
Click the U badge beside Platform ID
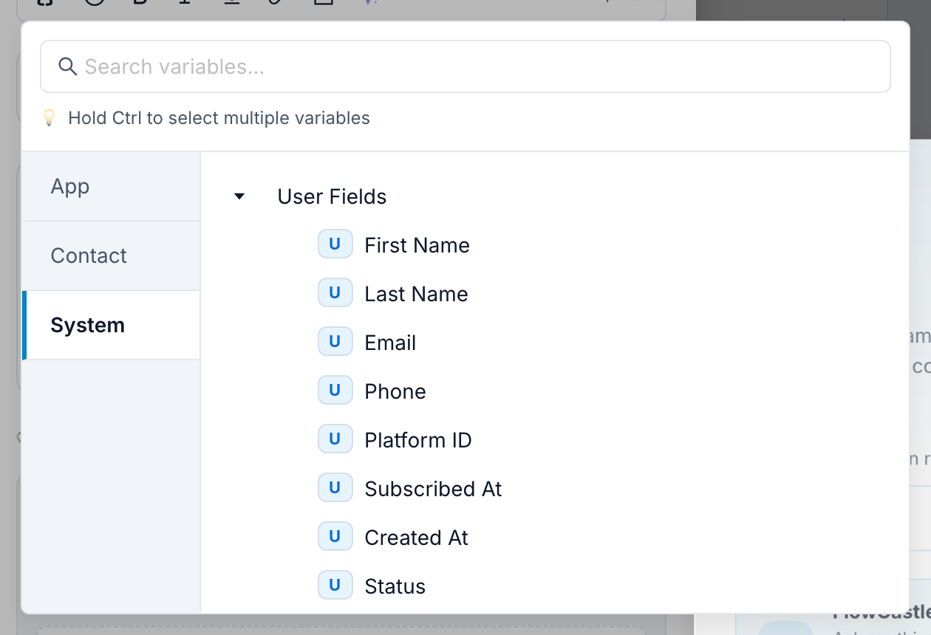point(335,439)
